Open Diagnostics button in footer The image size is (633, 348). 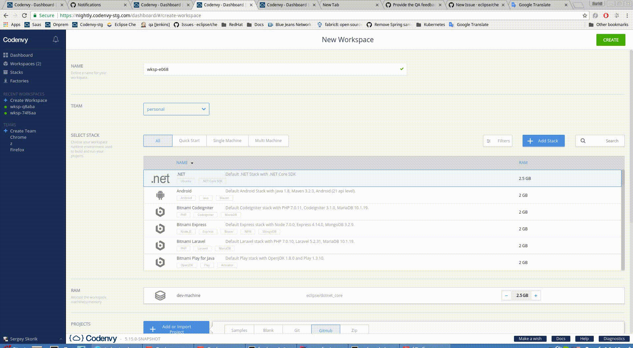(614, 339)
